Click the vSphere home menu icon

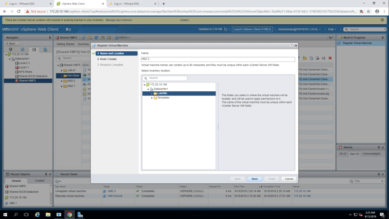(68, 29)
